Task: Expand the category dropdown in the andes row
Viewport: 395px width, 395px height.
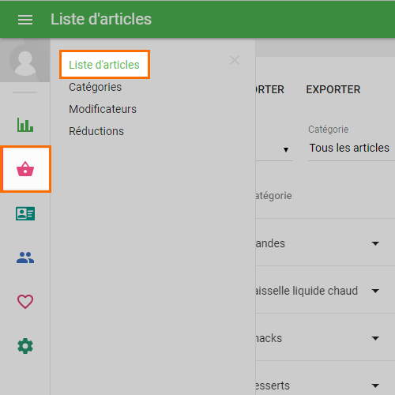Action: point(375,243)
